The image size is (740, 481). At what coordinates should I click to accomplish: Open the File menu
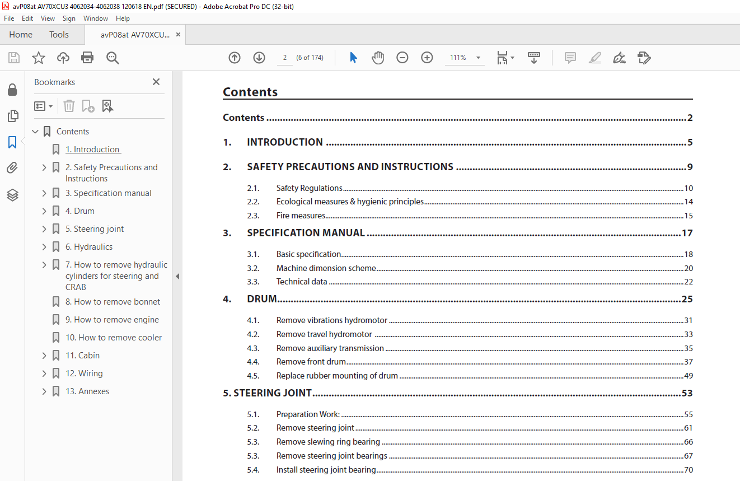point(9,18)
